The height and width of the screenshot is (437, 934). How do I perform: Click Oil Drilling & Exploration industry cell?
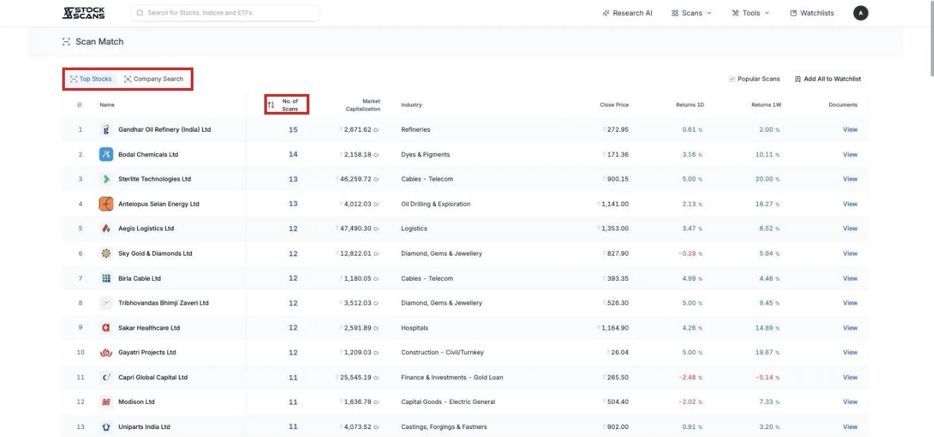tap(436, 204)
